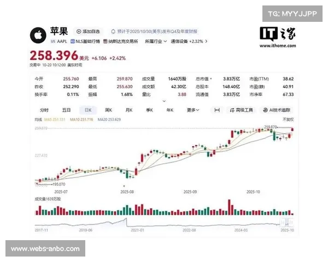Image resolution: width=328 pixels, height=262 pixels.
Task: Open the 更多 chart period dropdown
Action: coord(193,110)
